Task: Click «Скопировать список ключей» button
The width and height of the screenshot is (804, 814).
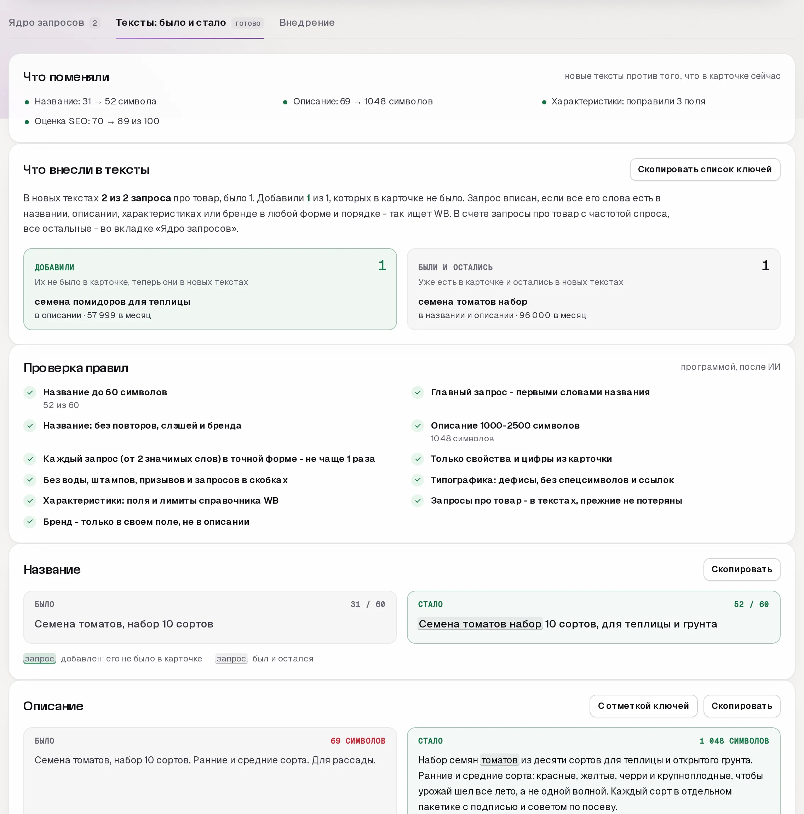Action: (705, 170)
